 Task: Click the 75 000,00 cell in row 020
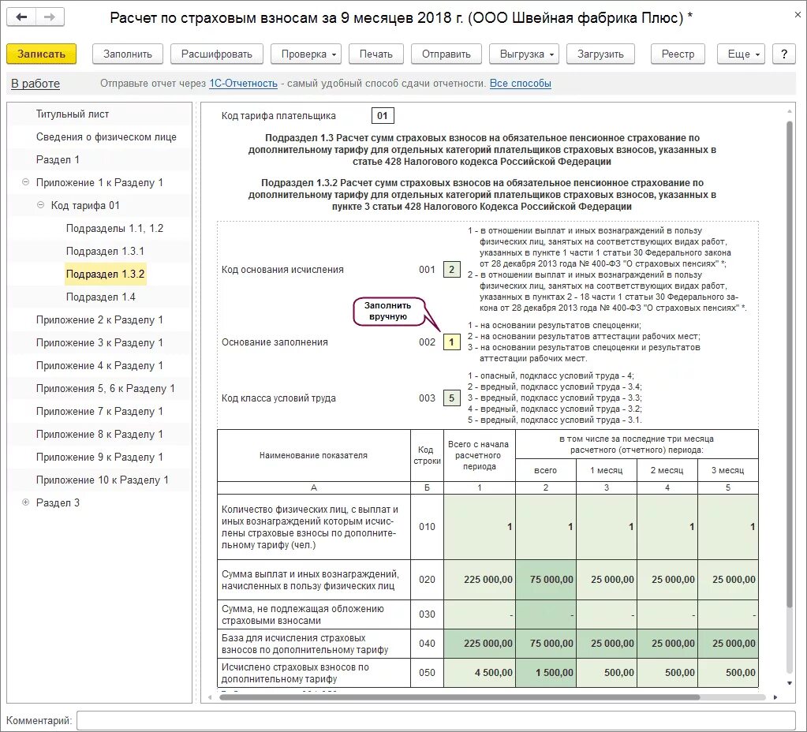pyautogui.click(x=546, y=580)
